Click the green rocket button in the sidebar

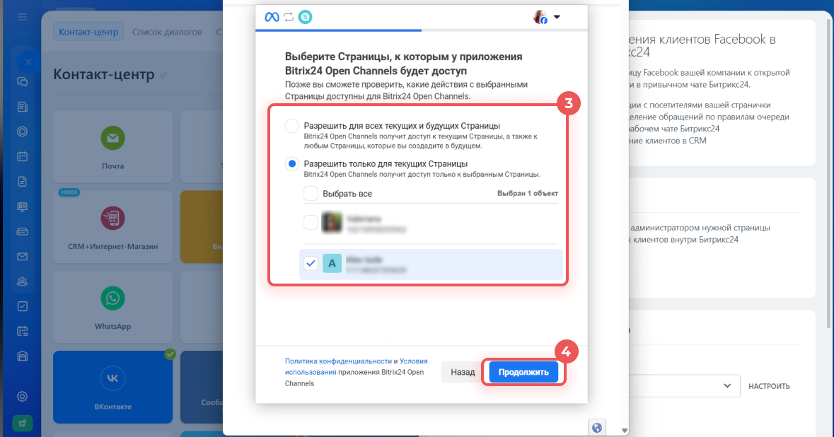pyautogui.click(x=23, y=423)
